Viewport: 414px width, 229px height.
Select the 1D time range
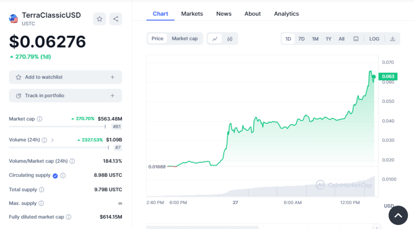[x=288, y=39]
